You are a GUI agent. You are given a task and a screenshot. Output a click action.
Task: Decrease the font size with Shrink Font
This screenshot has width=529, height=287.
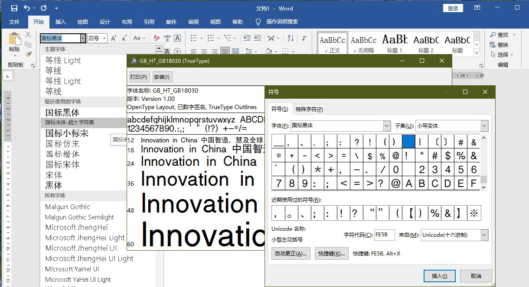124,39
